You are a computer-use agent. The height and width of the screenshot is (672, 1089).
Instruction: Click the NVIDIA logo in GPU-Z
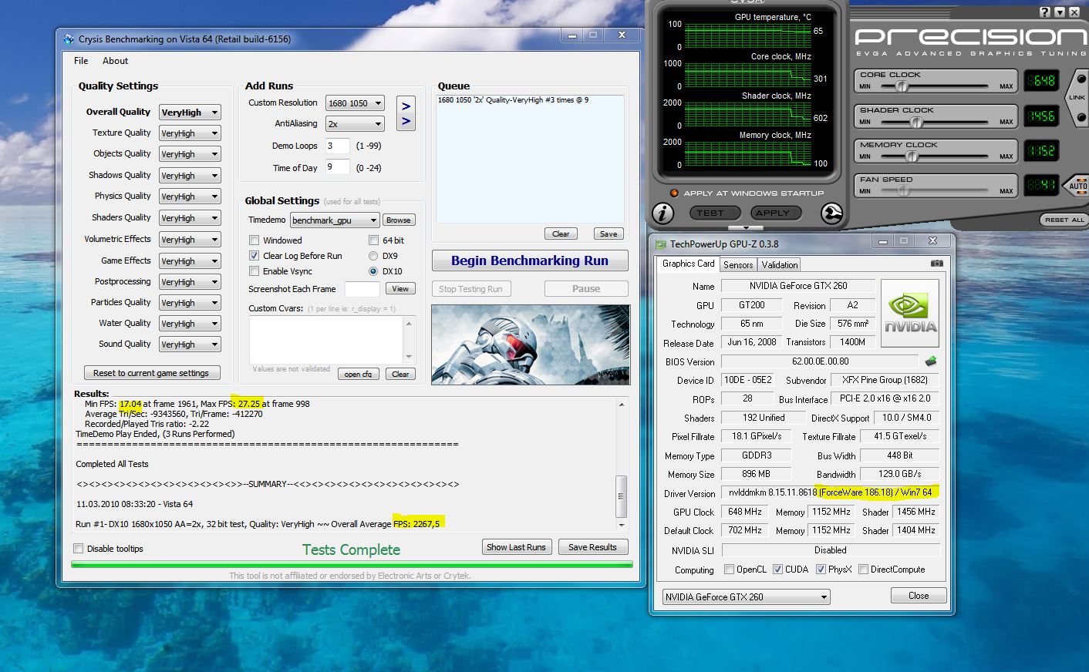pos(910,312)
